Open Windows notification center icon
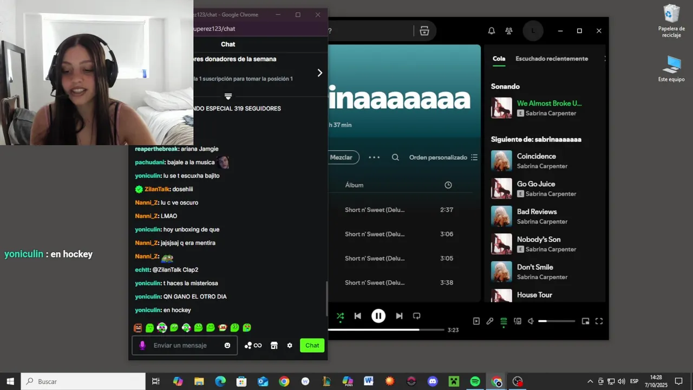The height and width of the screenshot is (390, 693). coord(678,381)
